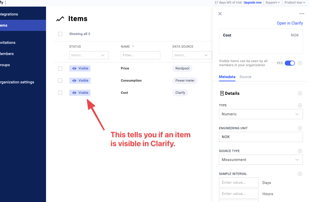The image size is (309, 202).
Task: Expand the Type dropdown showing Numeric
Action: pyautogui.click(x=261, y=114)
